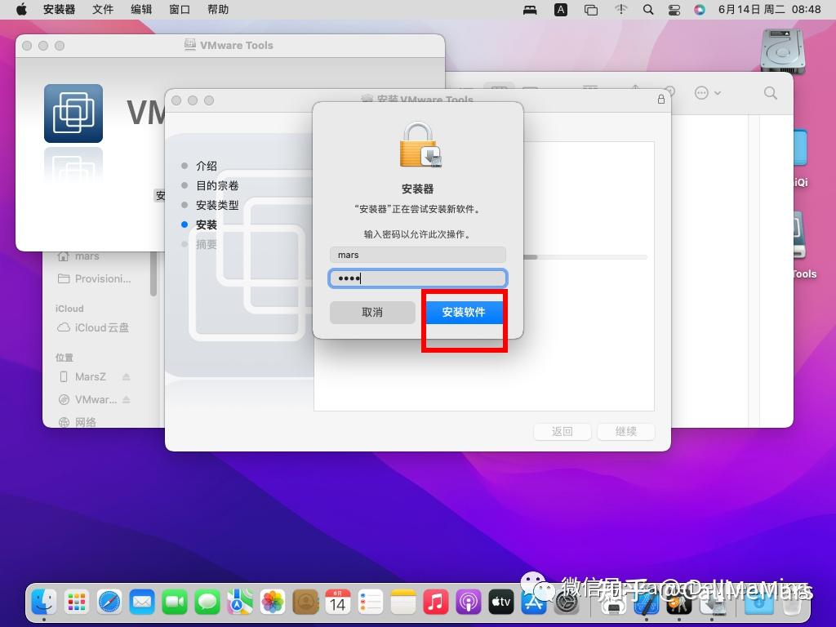Open the 安装器 menu
Viewport: 836px width, 627px height.
click(59, 10)
